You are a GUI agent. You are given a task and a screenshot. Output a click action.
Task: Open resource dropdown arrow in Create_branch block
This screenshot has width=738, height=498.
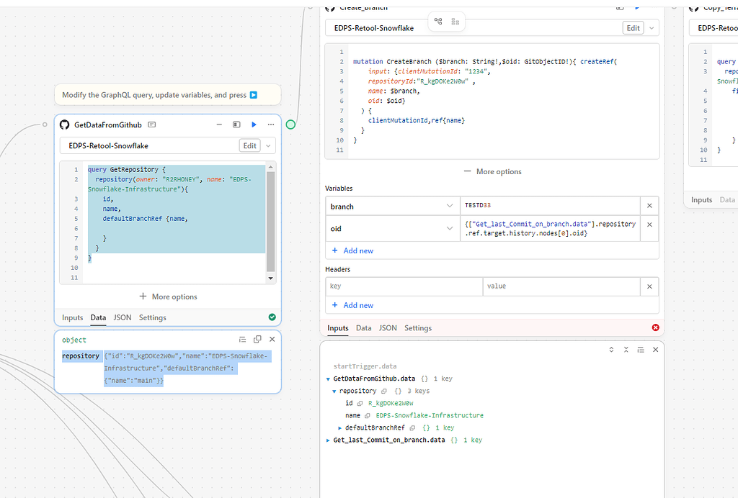click(652, 28)
